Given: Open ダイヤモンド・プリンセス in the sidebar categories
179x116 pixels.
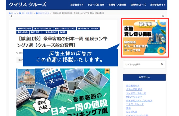Looking at the screenshot, I should click(139, 100).
